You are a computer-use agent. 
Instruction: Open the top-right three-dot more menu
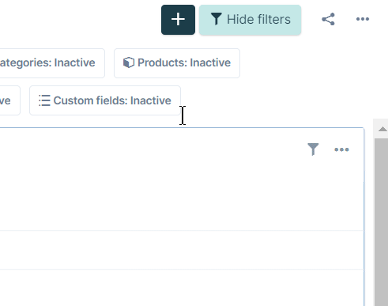[x=363, y=19]
